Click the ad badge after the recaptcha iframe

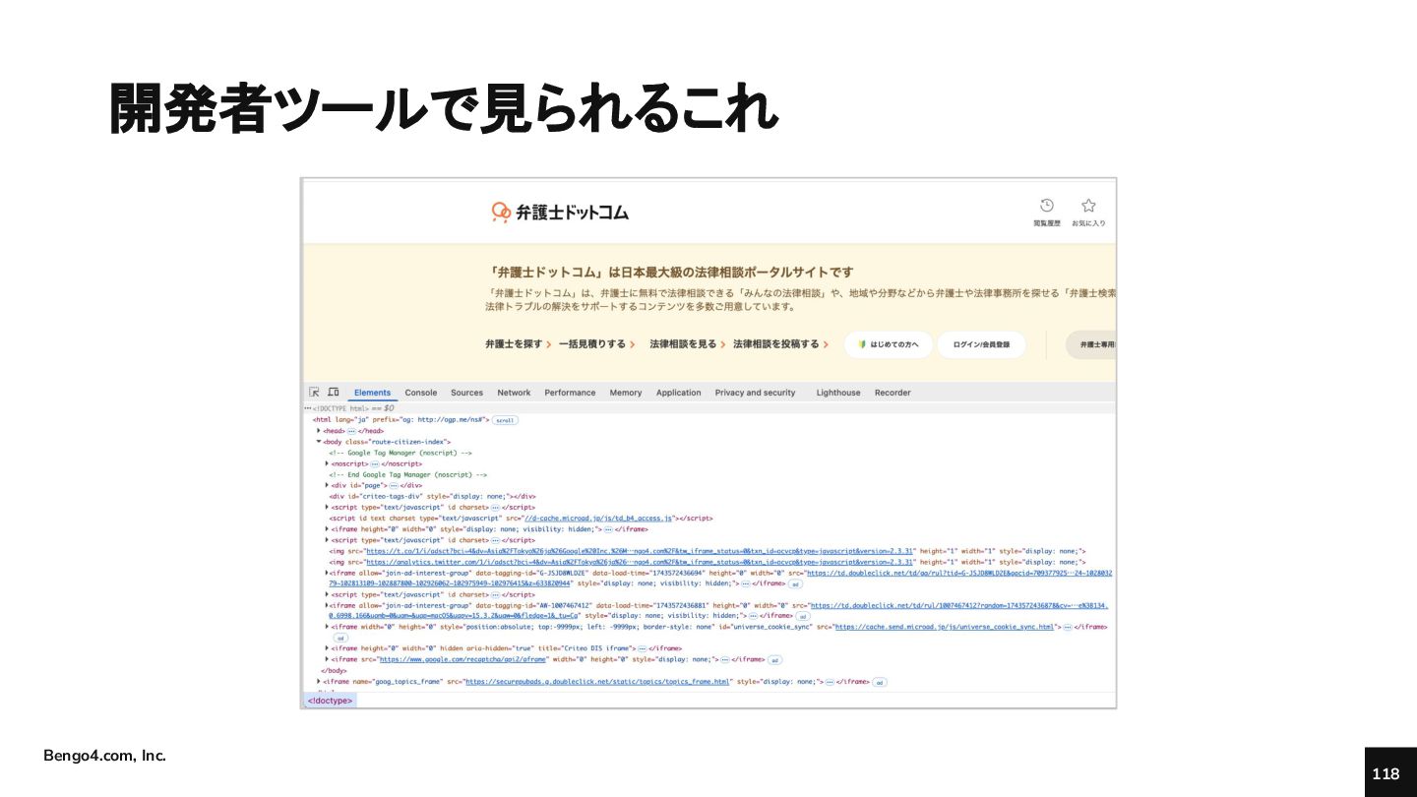click(x=774, y=660)
